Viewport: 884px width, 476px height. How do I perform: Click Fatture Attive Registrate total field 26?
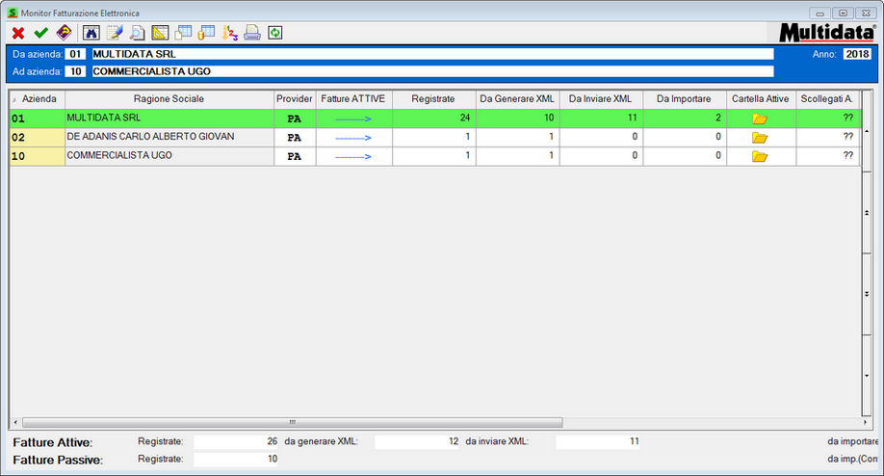click(236, 442)
